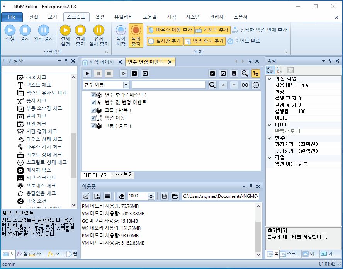Increase output line count stepper
Screen dimensions: 343x269
point(151,194)
